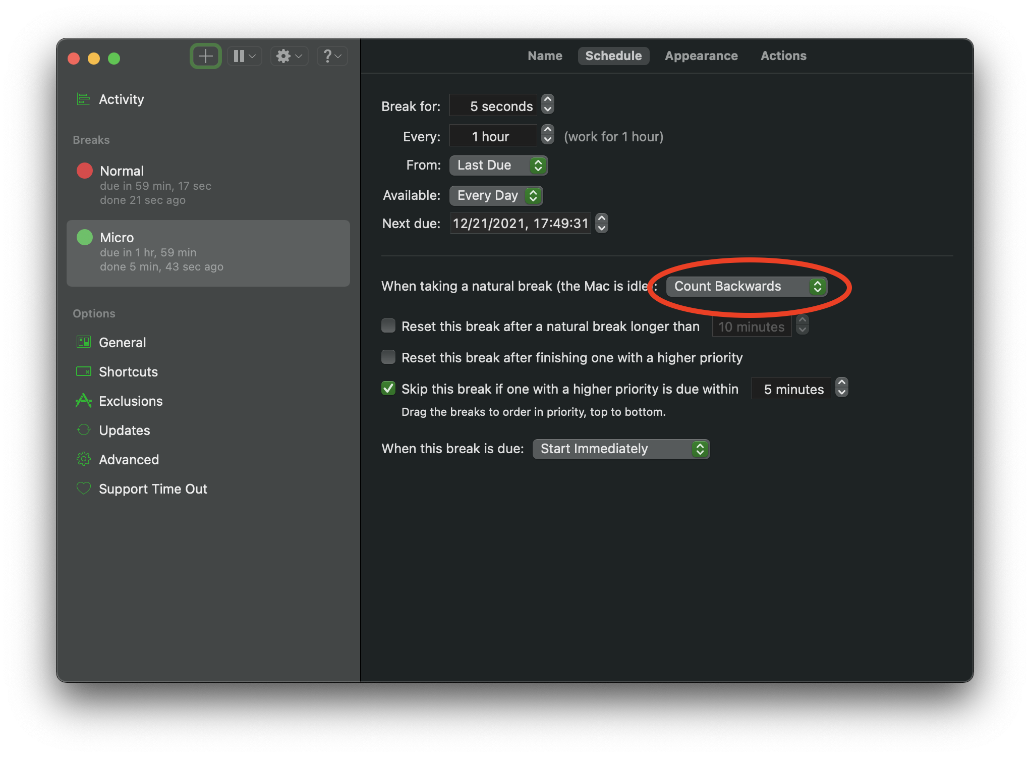Switch to the Appearance tab

[x=701, y=56]
